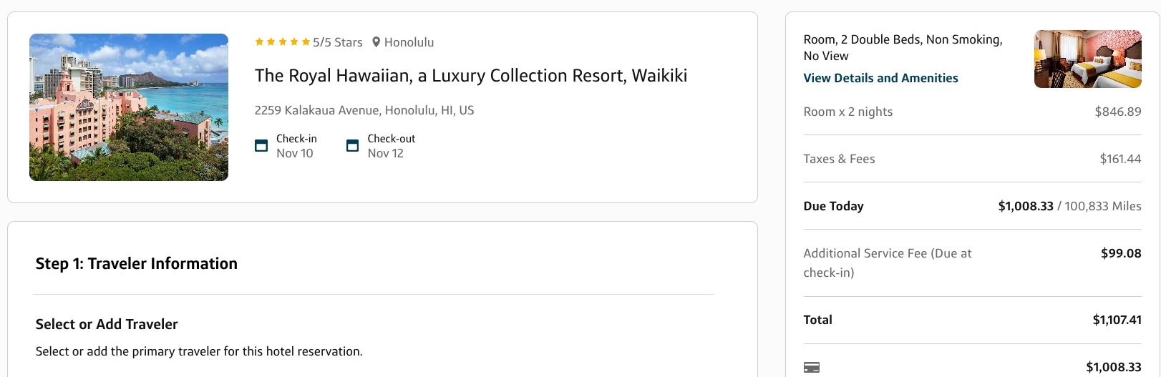
Task: Click the Check-out calendar icon
Action: pos(352,146)
